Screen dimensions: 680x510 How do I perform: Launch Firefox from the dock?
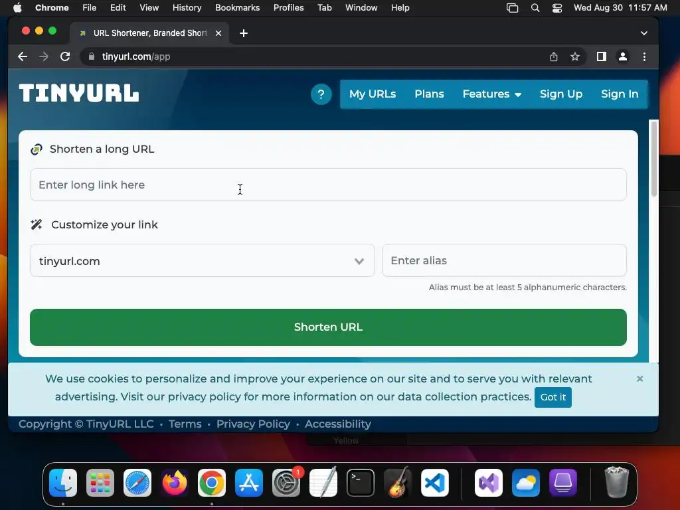[x=175, y=483]
